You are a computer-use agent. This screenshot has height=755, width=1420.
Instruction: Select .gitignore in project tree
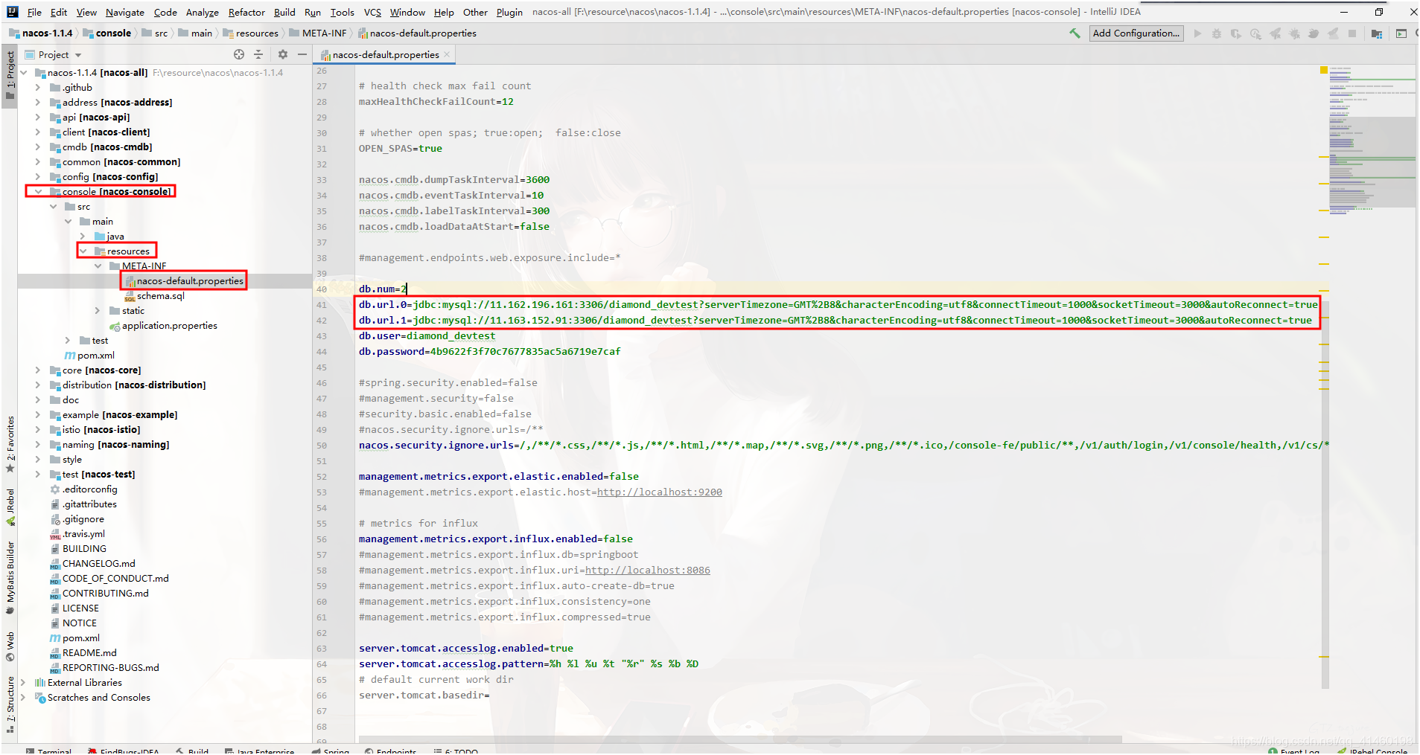tap(77, 518)
